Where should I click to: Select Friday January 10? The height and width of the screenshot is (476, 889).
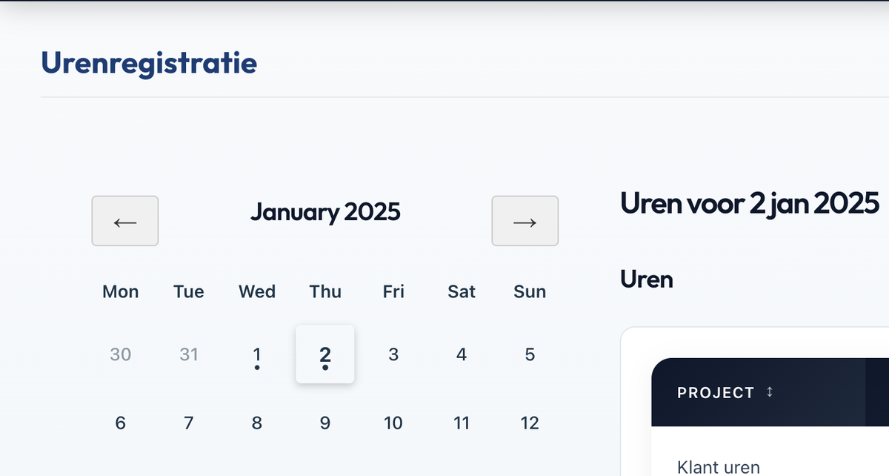point(393,423)
